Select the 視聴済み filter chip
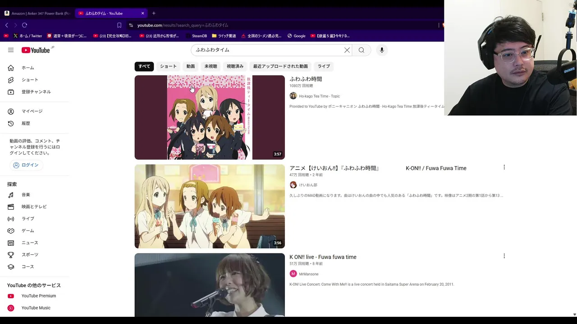Viewport: 577px width, 324px height. click(x=235, y=66)
